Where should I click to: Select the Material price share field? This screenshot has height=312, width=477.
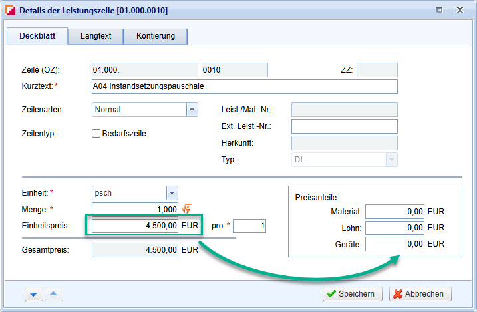pos(395,212)
